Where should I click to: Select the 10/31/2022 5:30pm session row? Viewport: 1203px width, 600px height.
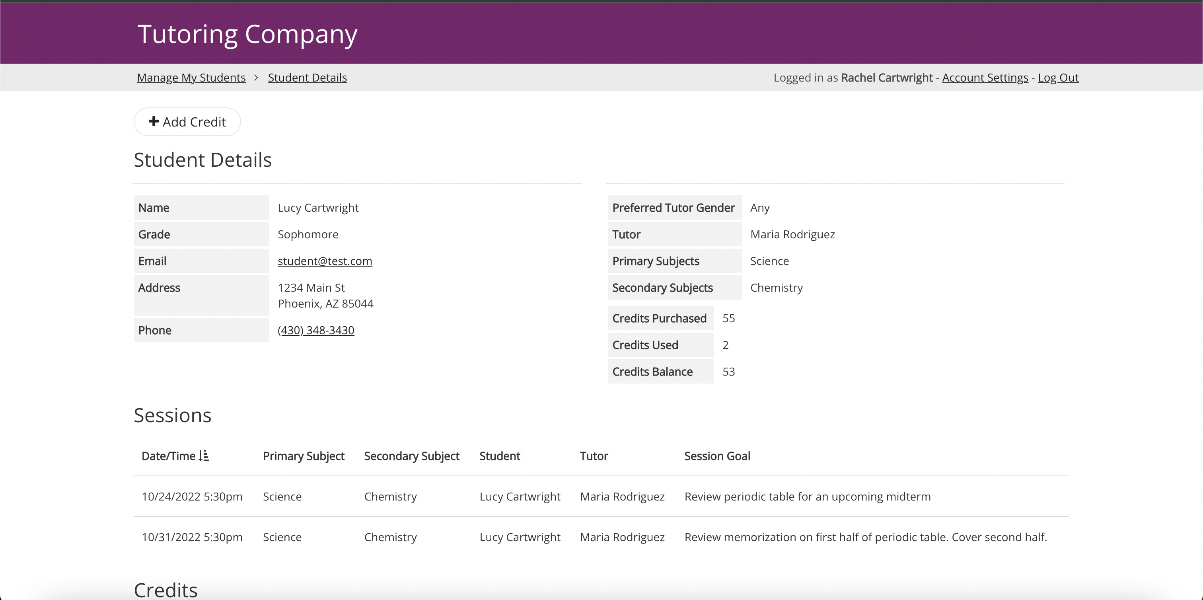192,537
